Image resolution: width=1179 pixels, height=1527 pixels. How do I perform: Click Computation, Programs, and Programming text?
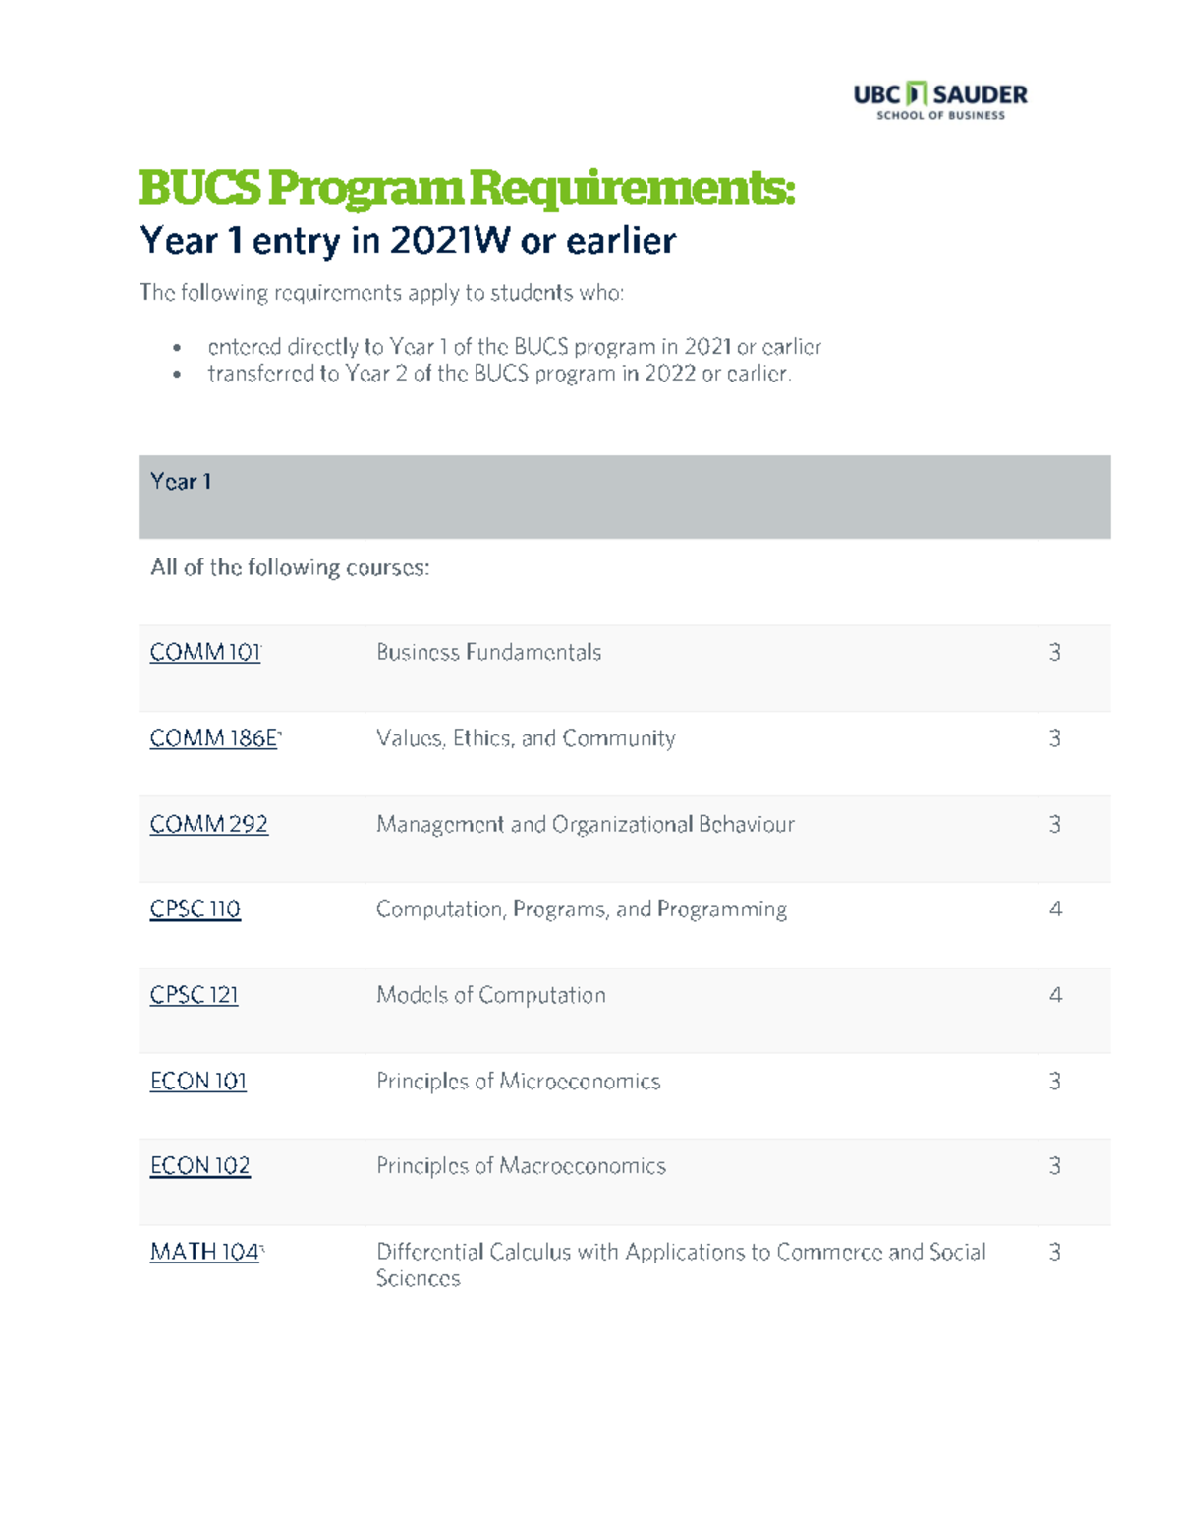(581, 910)
